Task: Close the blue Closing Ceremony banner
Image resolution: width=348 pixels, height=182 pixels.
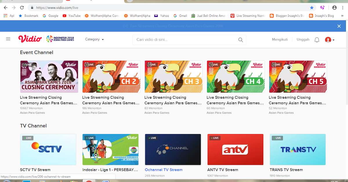Action: click(339, 26)
